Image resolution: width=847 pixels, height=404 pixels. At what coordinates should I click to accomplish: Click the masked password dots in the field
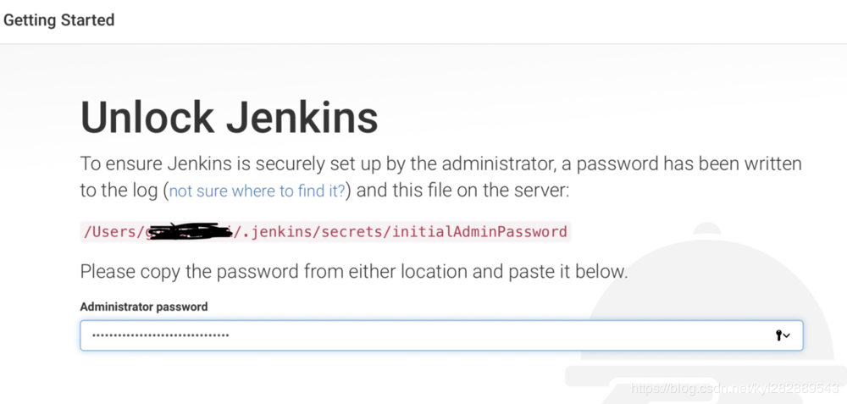pyautogui.click(x=160, y=335)
